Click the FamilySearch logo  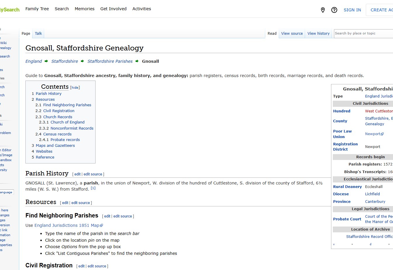[10, 10]
